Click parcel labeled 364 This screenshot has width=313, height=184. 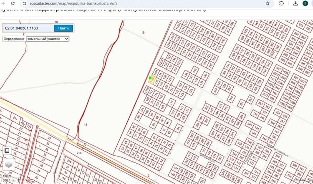264,138
